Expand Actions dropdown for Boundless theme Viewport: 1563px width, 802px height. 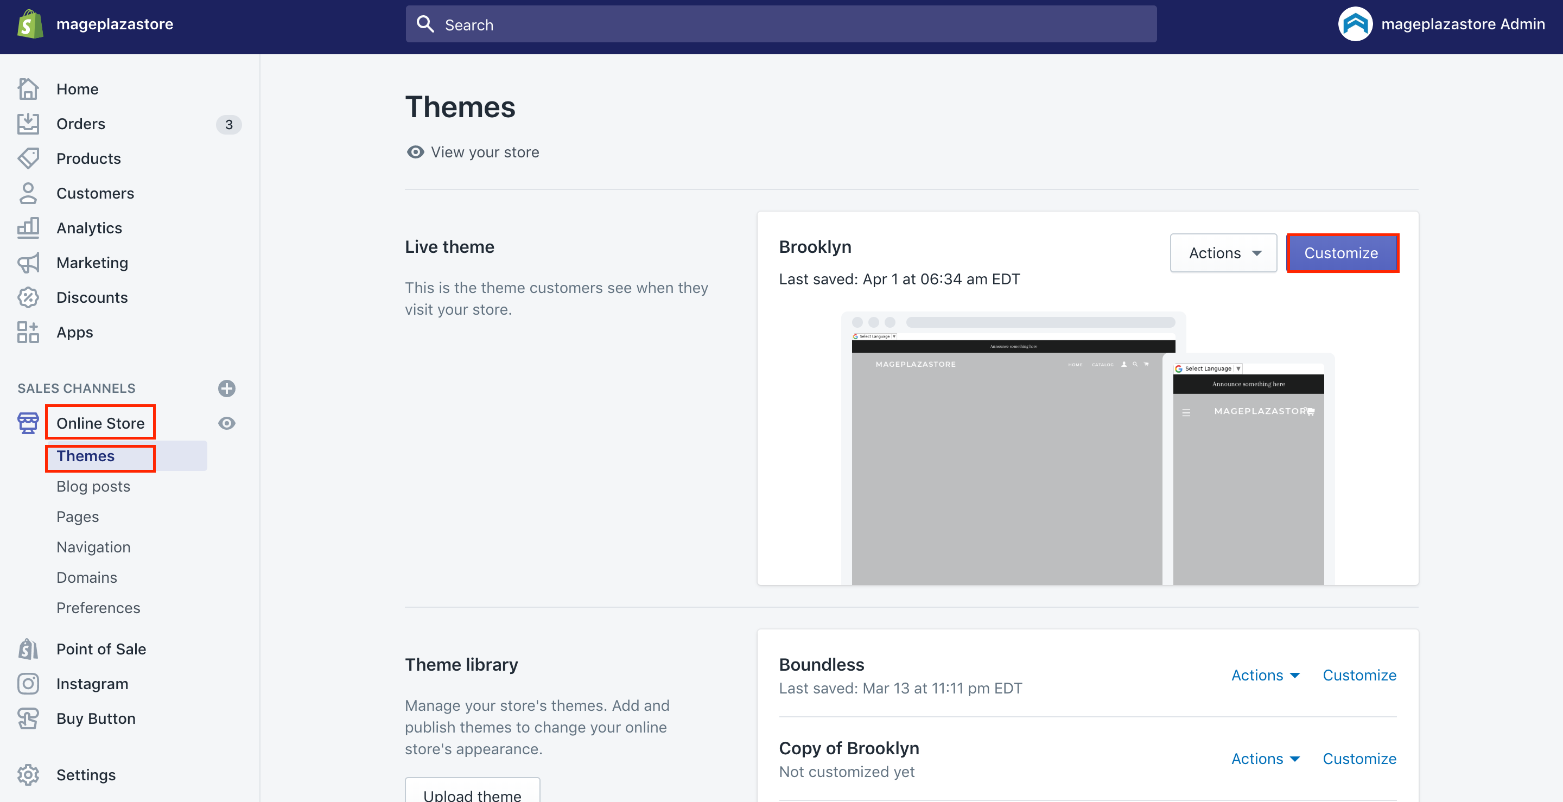(1266, 674)
